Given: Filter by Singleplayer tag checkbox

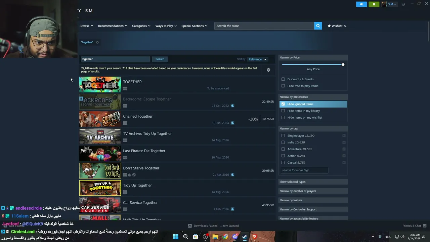Looking at the screenshot, I should click(x=283, y=136).
